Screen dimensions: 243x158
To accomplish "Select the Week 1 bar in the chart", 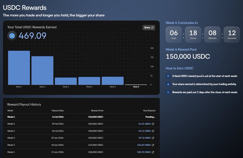I will [19, 68].
